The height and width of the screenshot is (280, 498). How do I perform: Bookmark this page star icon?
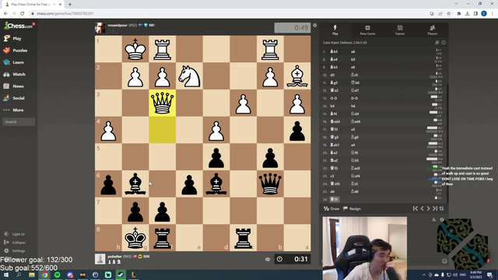point(448,14)
